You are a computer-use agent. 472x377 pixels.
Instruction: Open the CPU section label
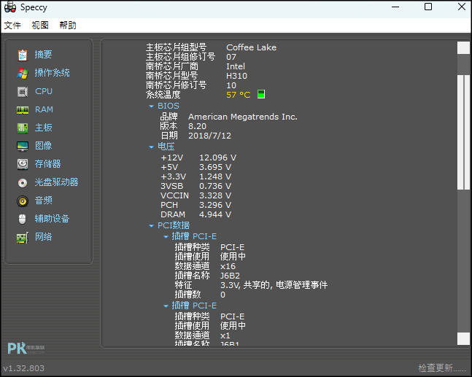click(x=44, y=91)
